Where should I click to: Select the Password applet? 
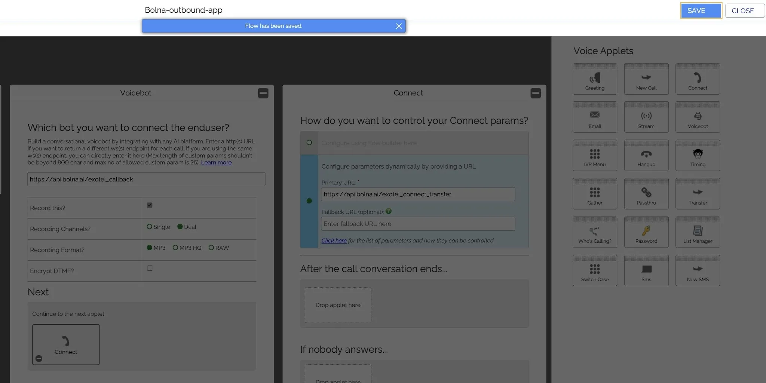(x=646, y=232)
